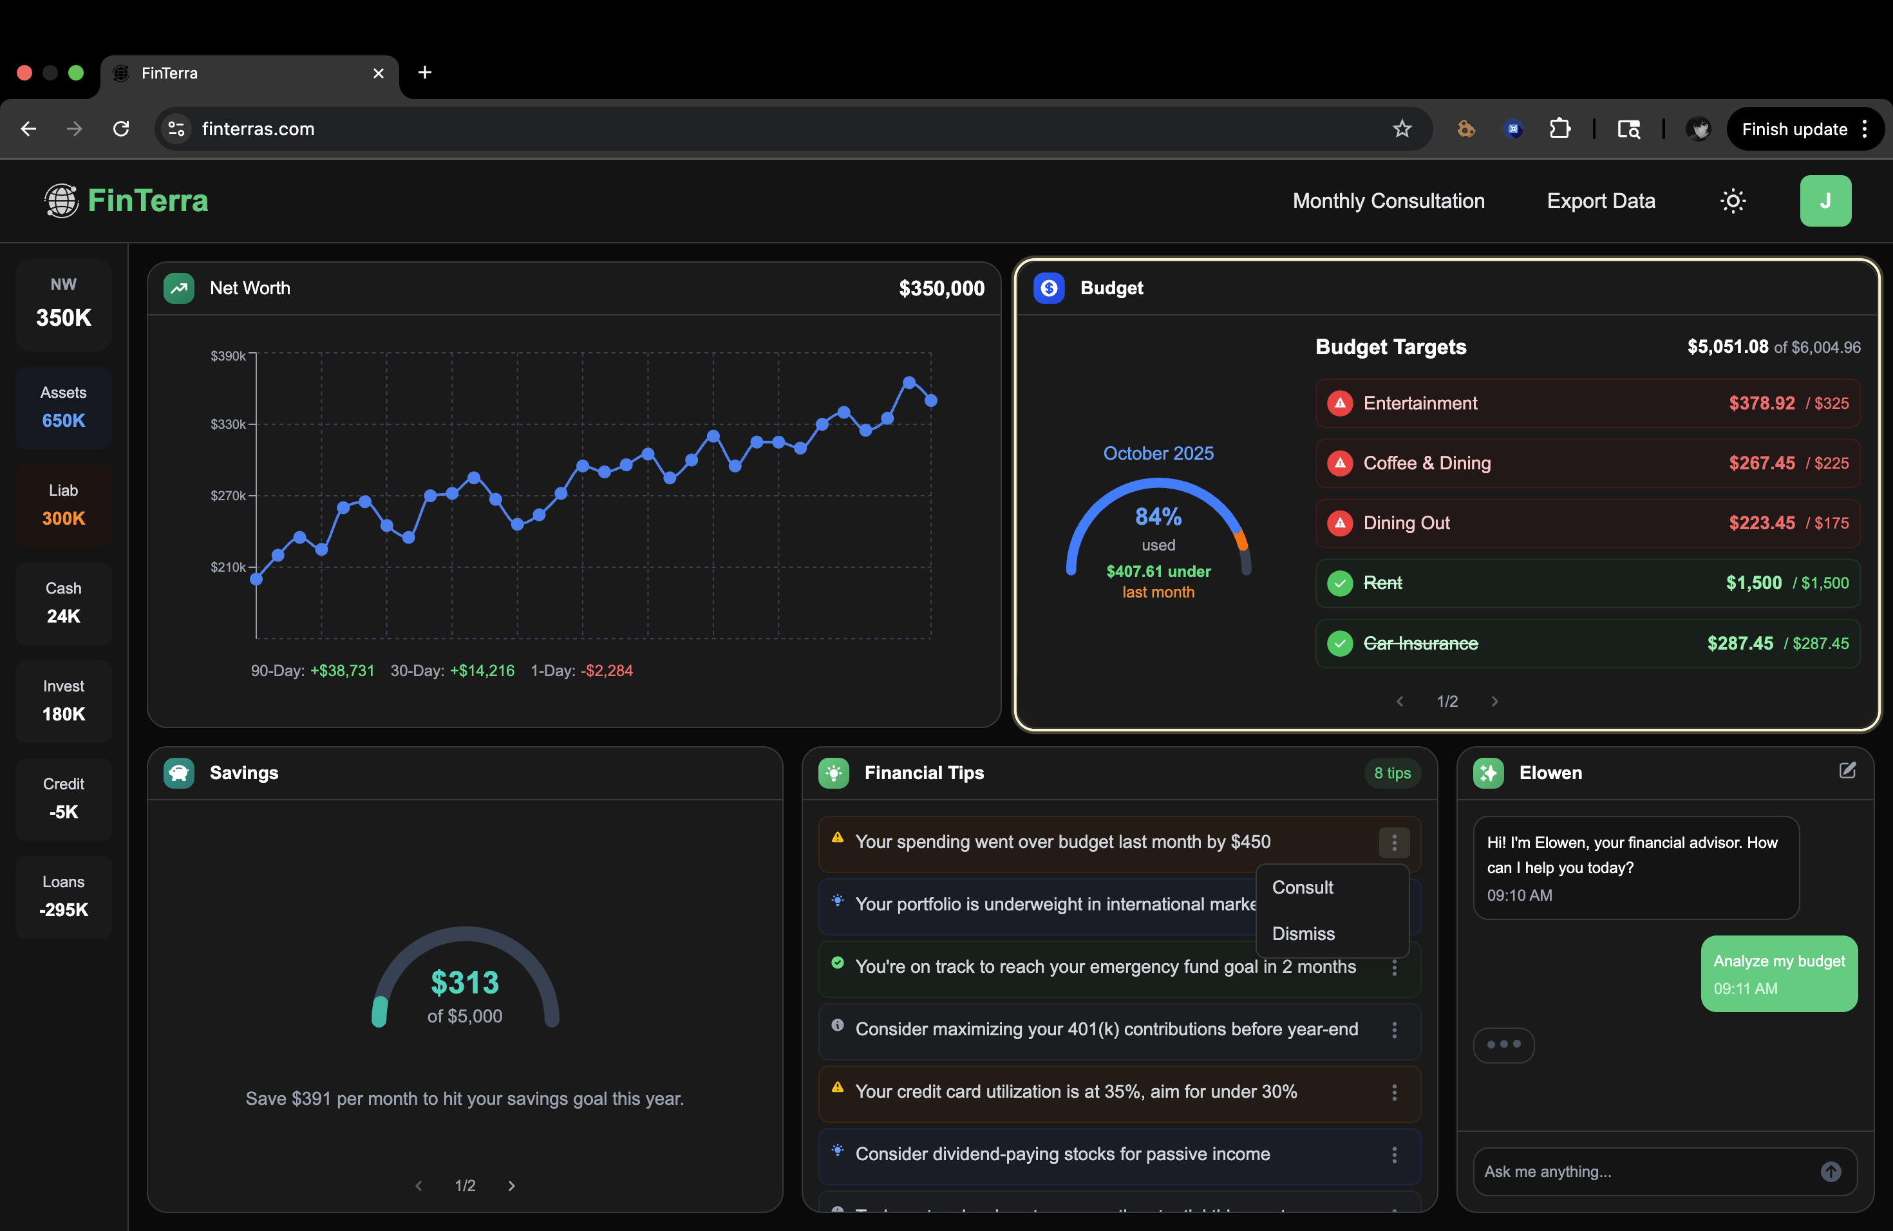Toggle the Car Insurance checkmark
The image size is (1893, 1231).
[1340, 643]
